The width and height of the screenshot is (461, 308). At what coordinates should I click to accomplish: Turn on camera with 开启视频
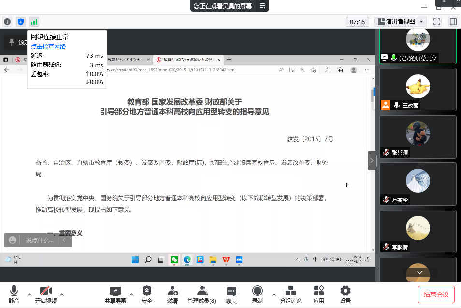[45, 294]
